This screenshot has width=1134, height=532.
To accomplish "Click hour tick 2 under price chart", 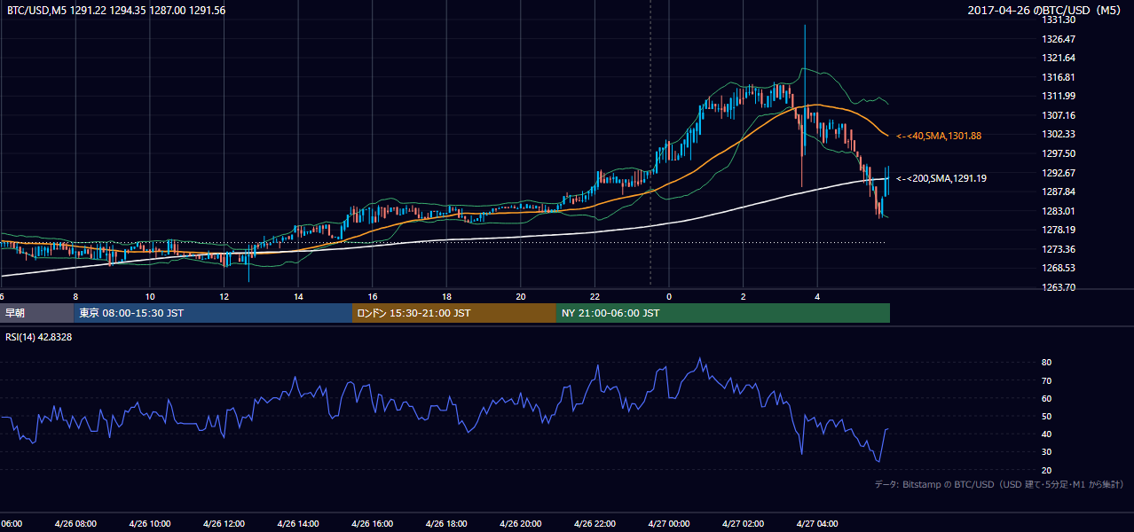I will 744,296.
